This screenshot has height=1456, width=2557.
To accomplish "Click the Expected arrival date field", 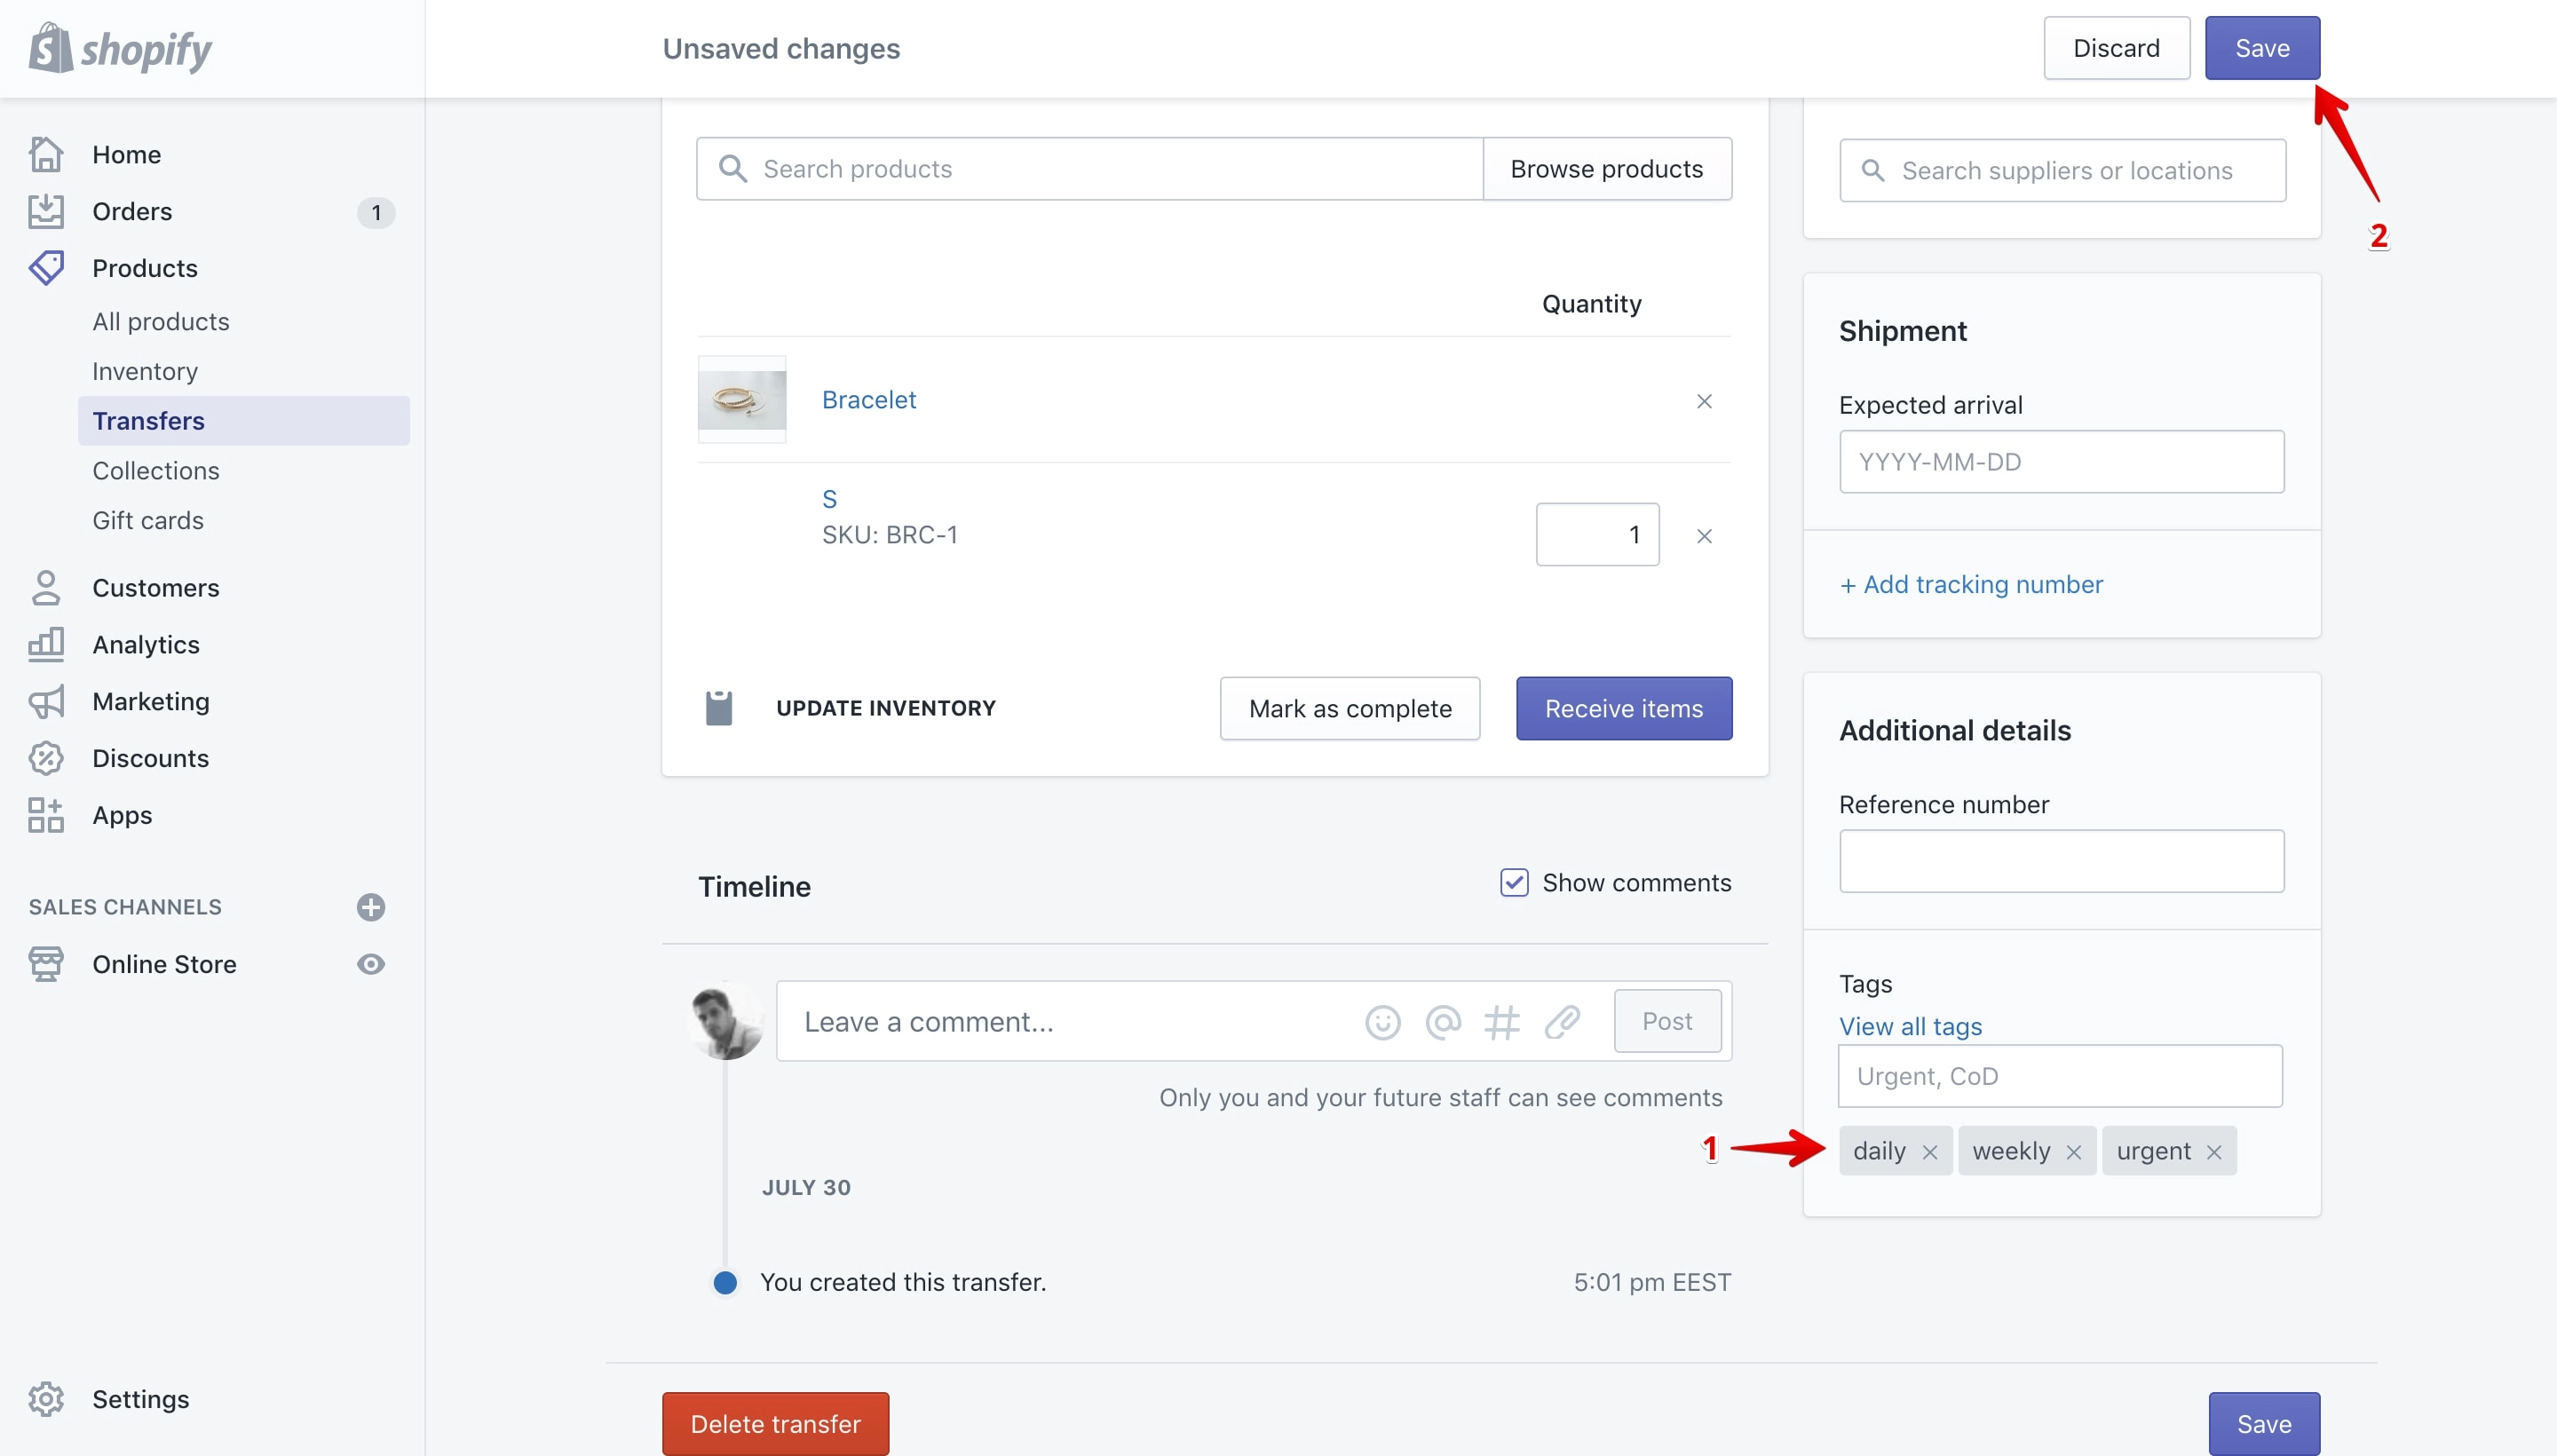I will tap(2062, 462).
